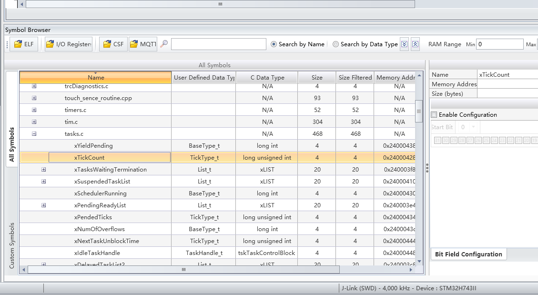Select the Search by Data Type option
This screenshot has width=538, height=295.
pyautogui.click(x=335, y=44)
